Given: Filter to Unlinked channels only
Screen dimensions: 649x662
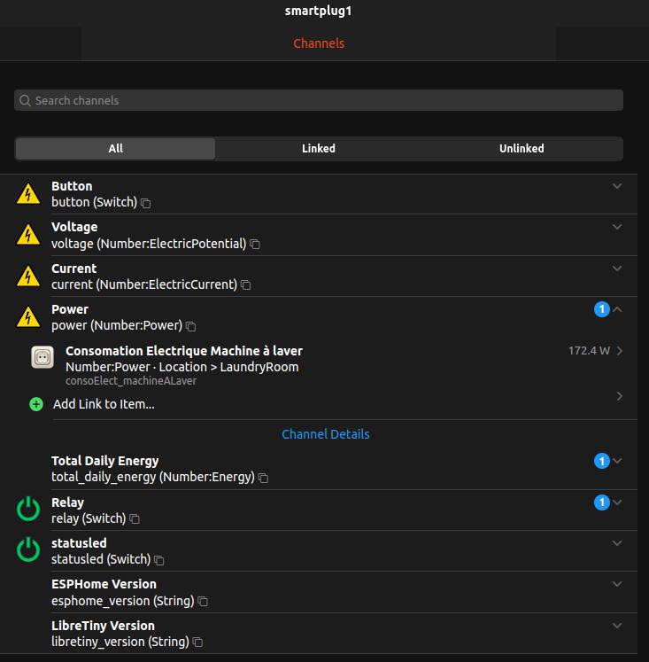Looking at the screenshot, I should [522, 149].
